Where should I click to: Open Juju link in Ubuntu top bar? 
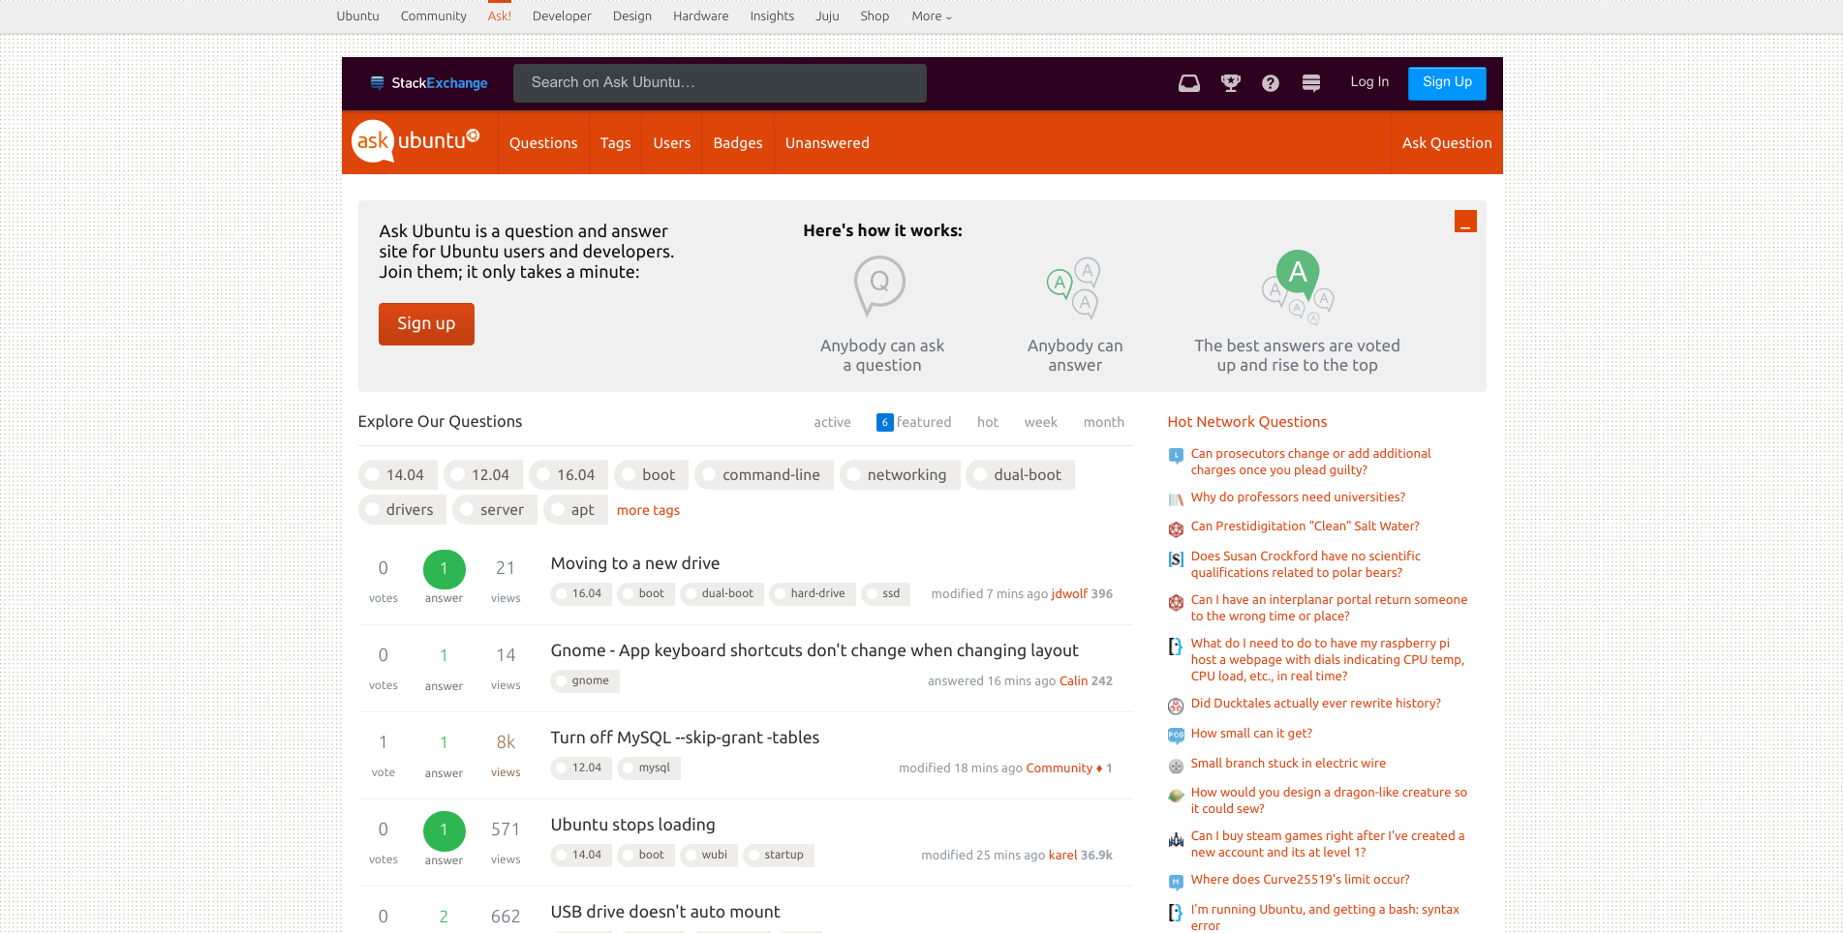[x=827, y=16]
